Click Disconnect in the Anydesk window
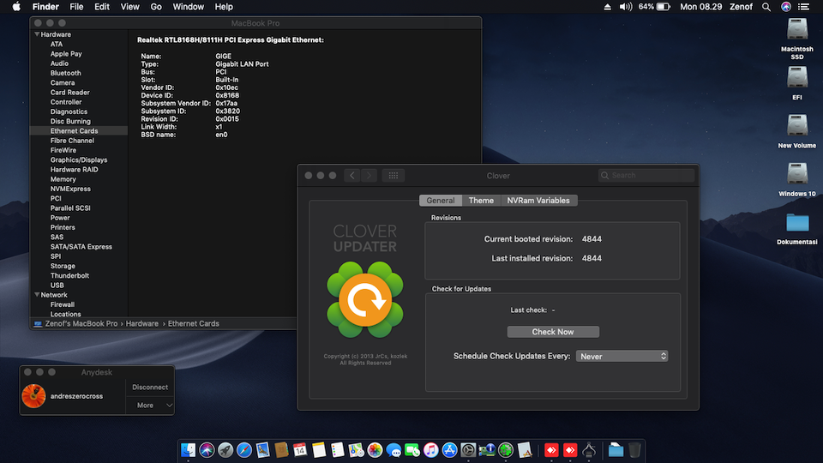 pyautogui.click(x=151, y=387)
